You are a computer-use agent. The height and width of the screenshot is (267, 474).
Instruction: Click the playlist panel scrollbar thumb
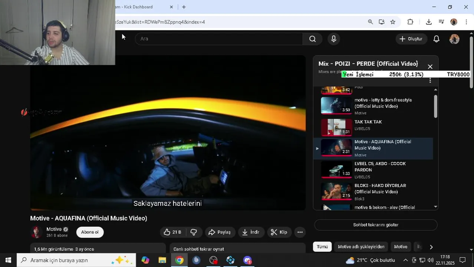(435, 106)
